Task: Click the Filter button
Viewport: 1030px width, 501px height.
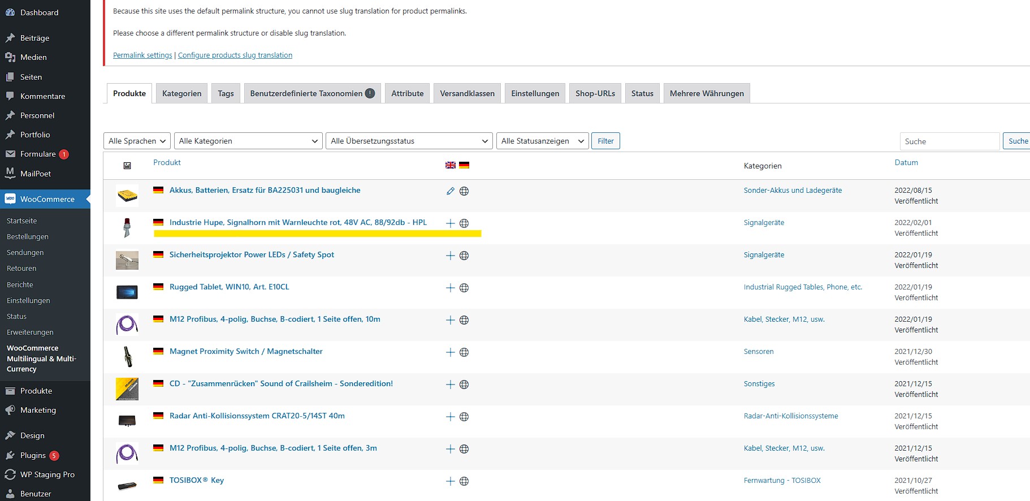Action: pyautogui.click(x=605, y=141)
